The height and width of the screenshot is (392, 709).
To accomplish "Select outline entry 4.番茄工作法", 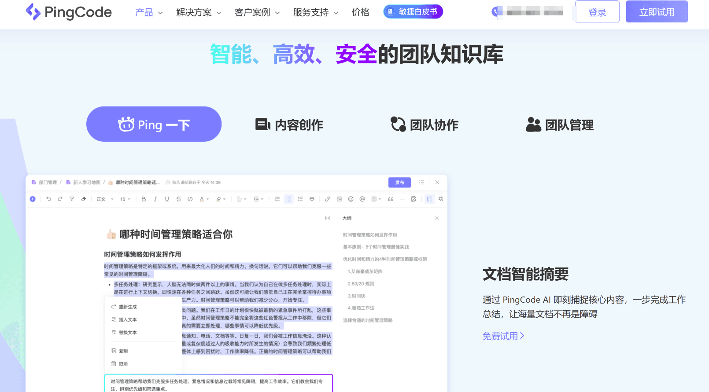I will click(361, 308).
